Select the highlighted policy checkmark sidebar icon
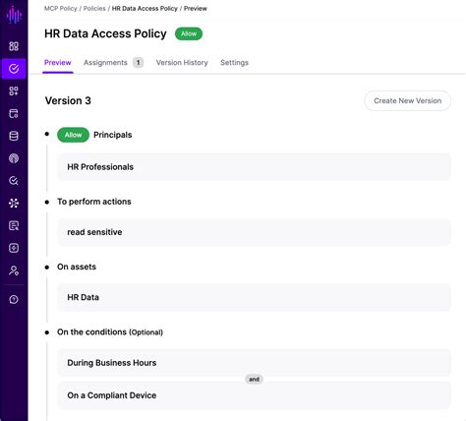The height and width of the screenshot is (421, 466). (x=14, y=69)
